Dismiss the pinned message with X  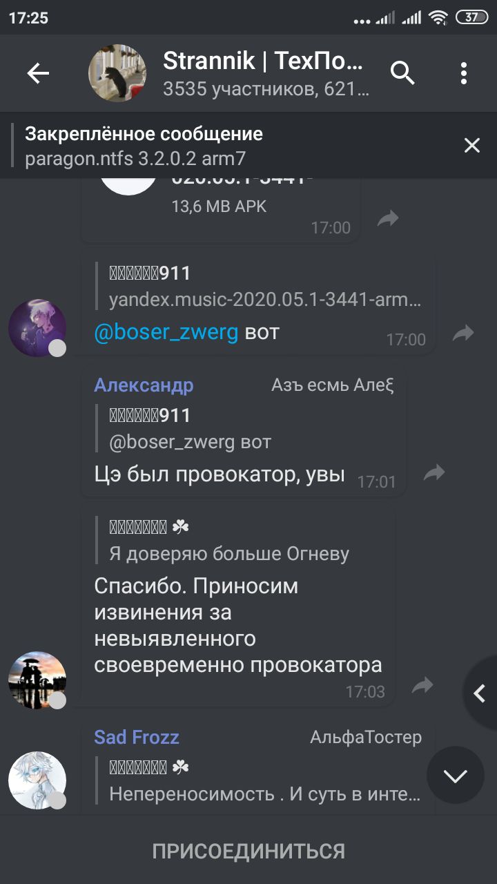(x=472, y=145)
